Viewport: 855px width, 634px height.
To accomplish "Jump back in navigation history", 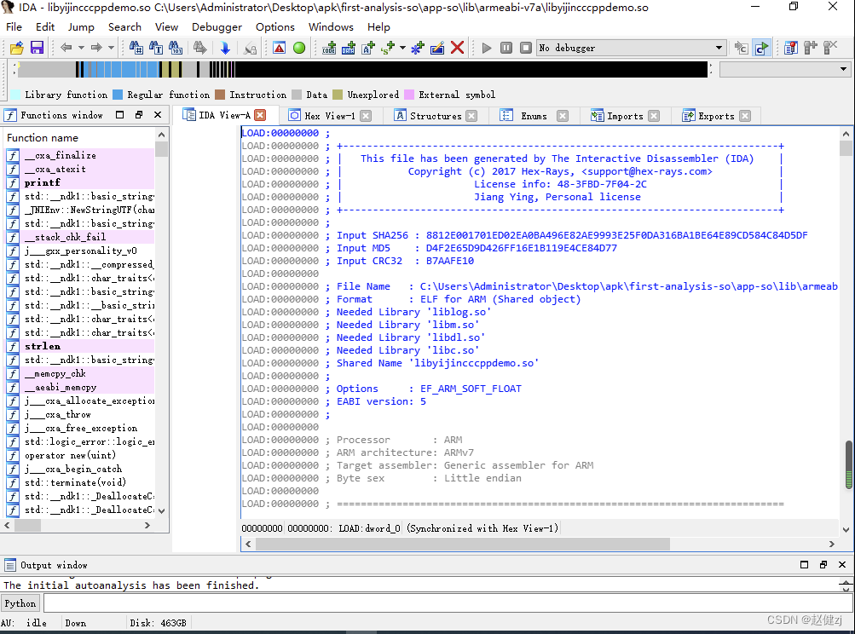I will (x=66, y=47).
